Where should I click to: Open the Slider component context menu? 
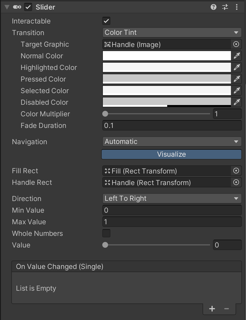pos(237,7)
